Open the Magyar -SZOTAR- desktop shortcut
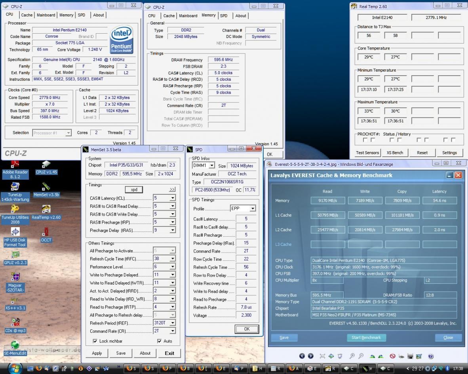The width and height of the screenshot is (468, 374). point(15,283)
